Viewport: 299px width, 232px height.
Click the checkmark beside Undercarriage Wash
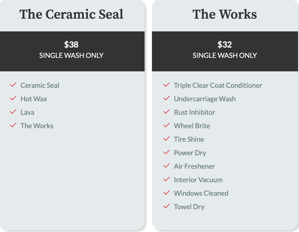[167, 99]
